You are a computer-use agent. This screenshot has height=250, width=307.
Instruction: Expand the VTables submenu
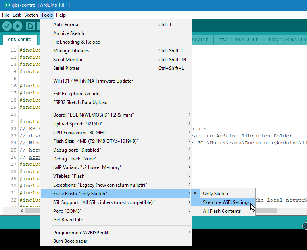click(116, 176)
